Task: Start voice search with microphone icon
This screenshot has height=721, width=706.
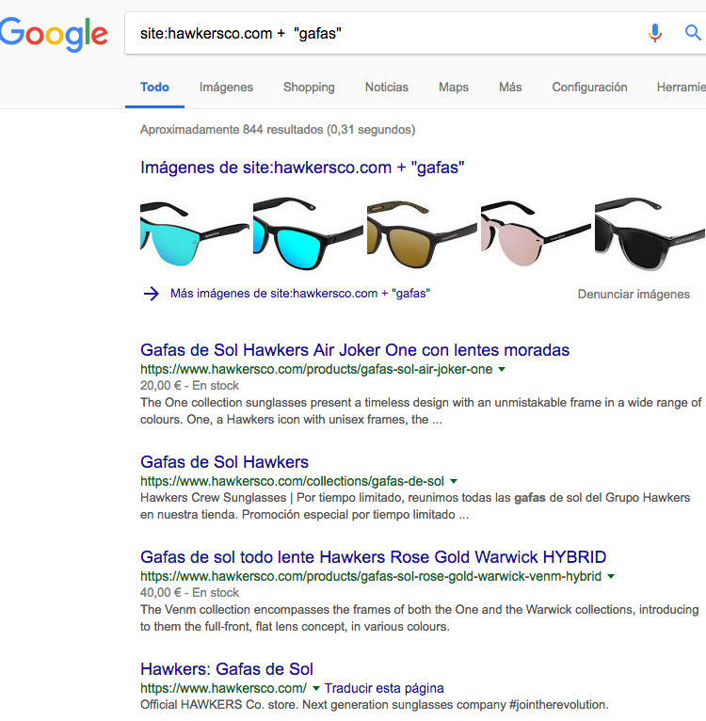Action: pyautogui.click(x=654, y=33)
